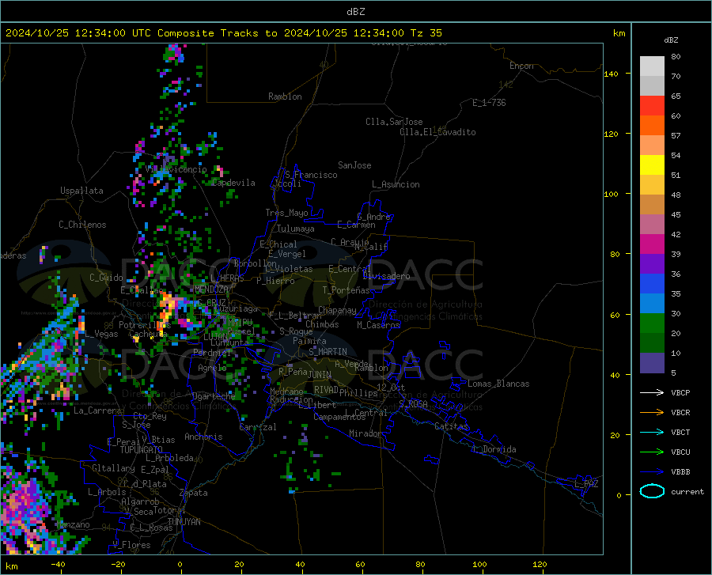Image resolution: width=712 pixels, height=575 pixels.
Task: Pick the green swatch between 30 and 20
Action: [x=652, y=323]
